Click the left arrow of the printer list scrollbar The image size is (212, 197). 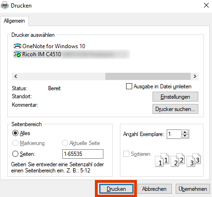[16, 77]
